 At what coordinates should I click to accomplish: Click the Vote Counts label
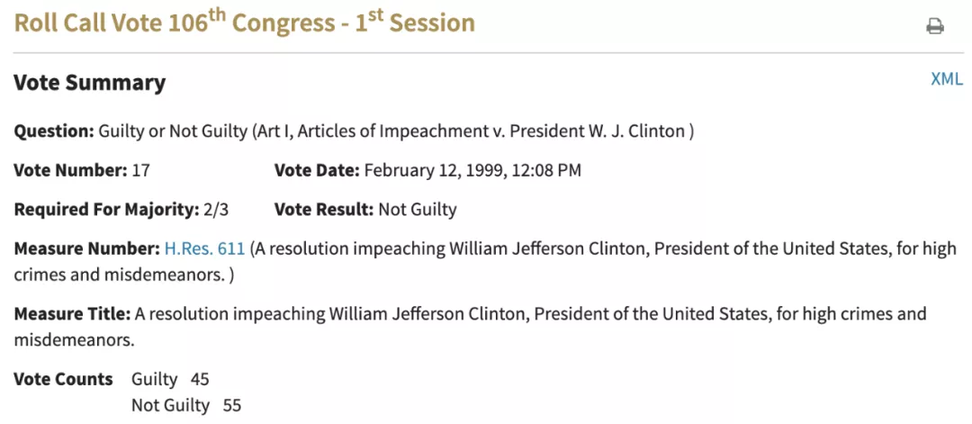[x=63, y=379]
